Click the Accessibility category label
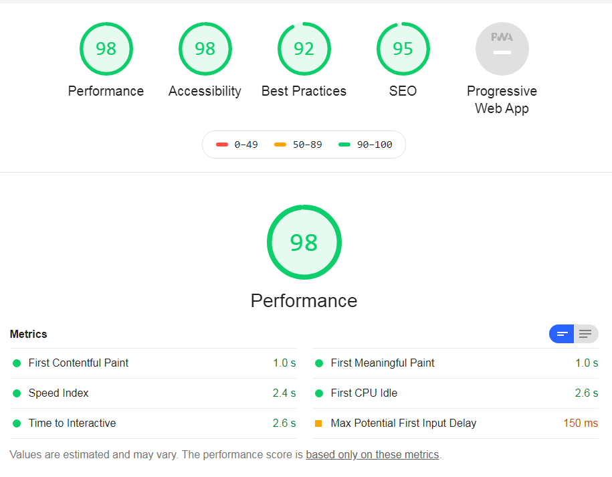This screenshot has width=612, height=477. tap(205, 91)
